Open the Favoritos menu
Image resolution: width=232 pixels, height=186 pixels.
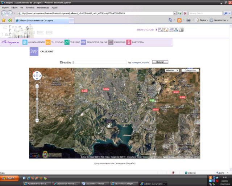30,7
